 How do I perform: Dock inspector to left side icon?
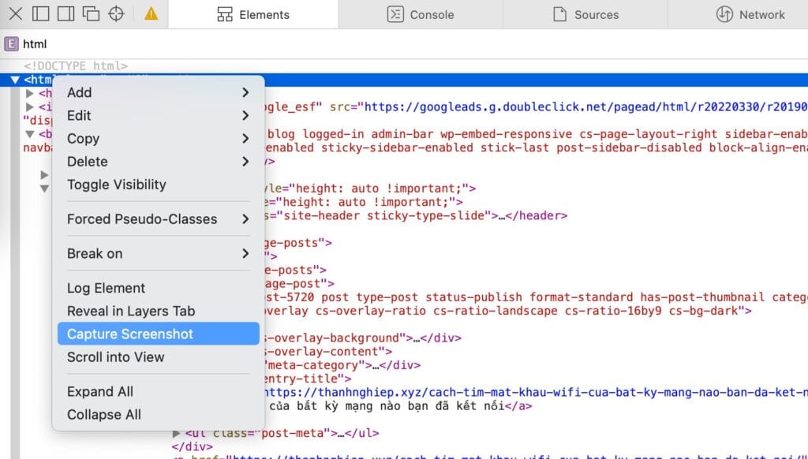[41, 14]
